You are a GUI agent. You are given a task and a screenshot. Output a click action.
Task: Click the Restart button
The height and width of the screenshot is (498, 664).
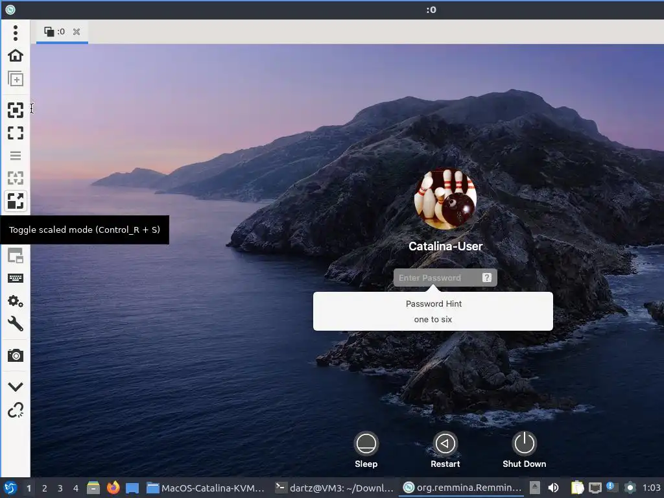pos(445,450)
